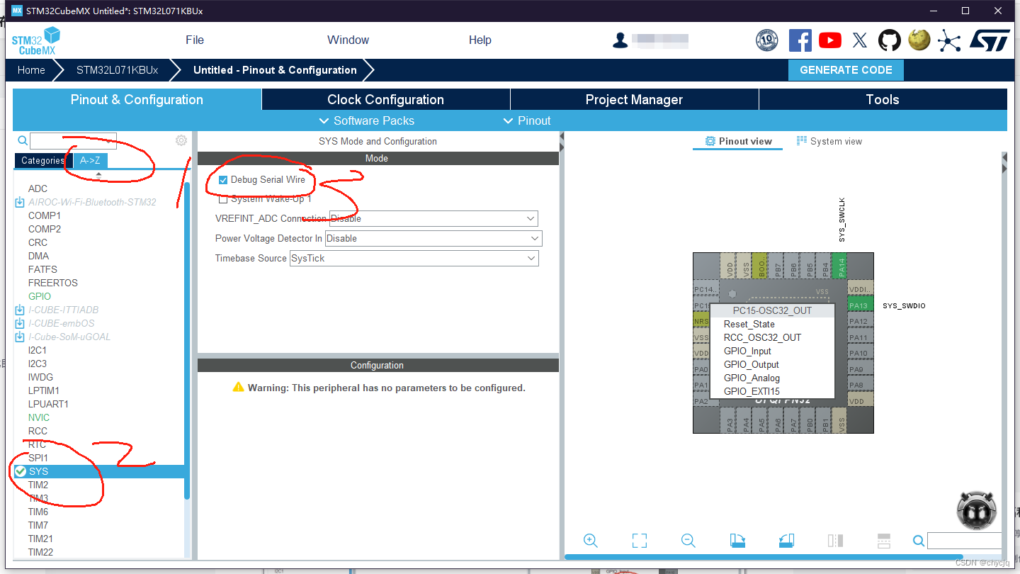Select the Pinout & Configuration tab

coord(137,99)
